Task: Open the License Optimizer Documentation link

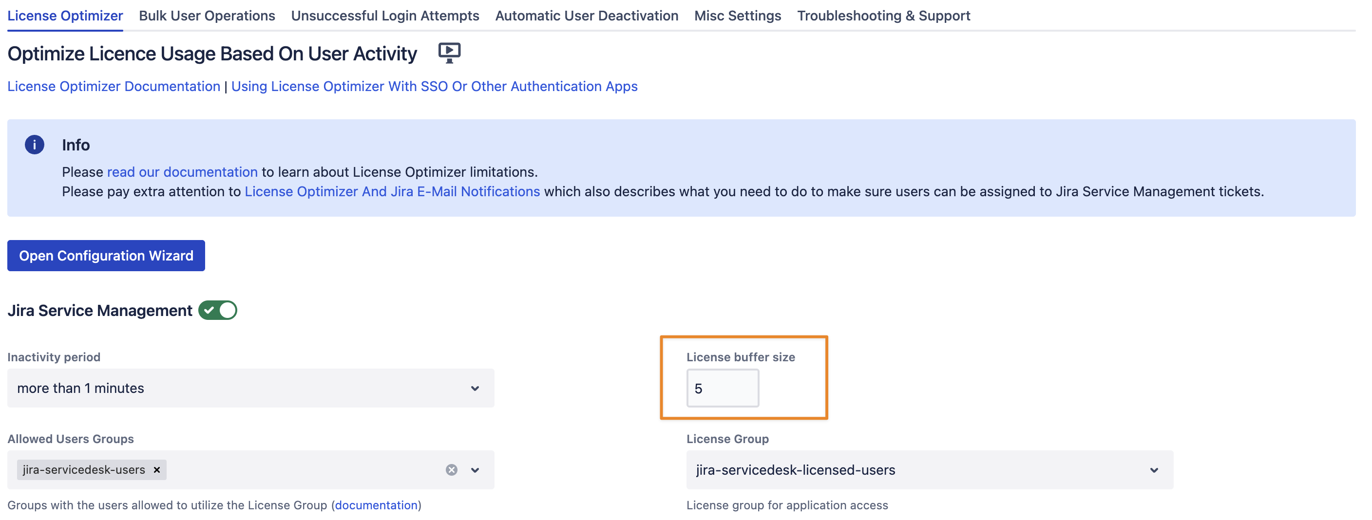Action: (x=114, y=86)
